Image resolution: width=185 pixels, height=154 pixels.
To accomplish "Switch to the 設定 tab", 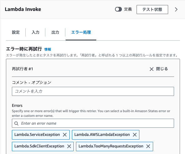I will click(16, 32).
